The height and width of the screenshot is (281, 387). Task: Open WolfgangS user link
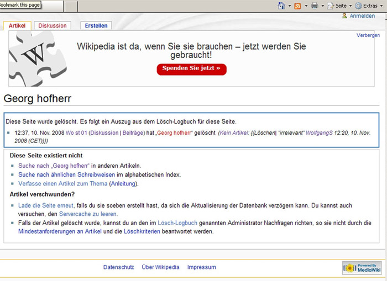[x=319, y=133]
